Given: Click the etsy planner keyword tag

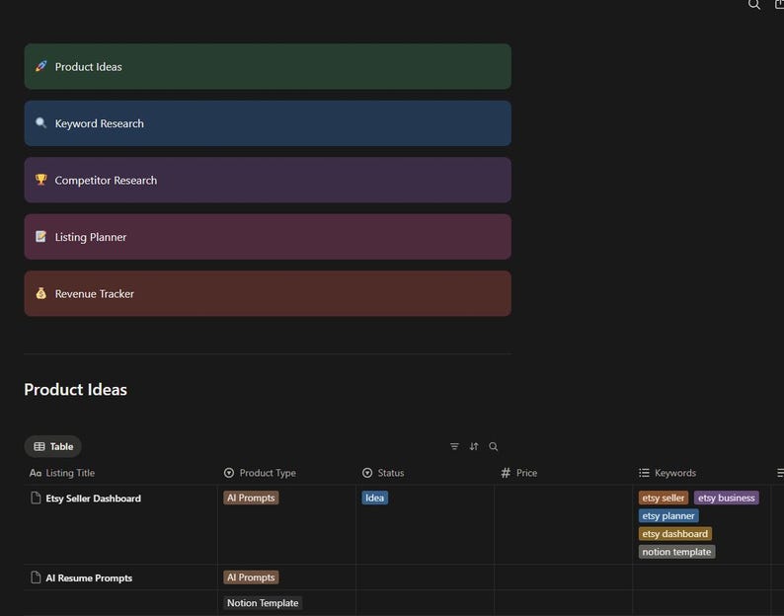Looking at the screenshot, I should click(668, 516).
